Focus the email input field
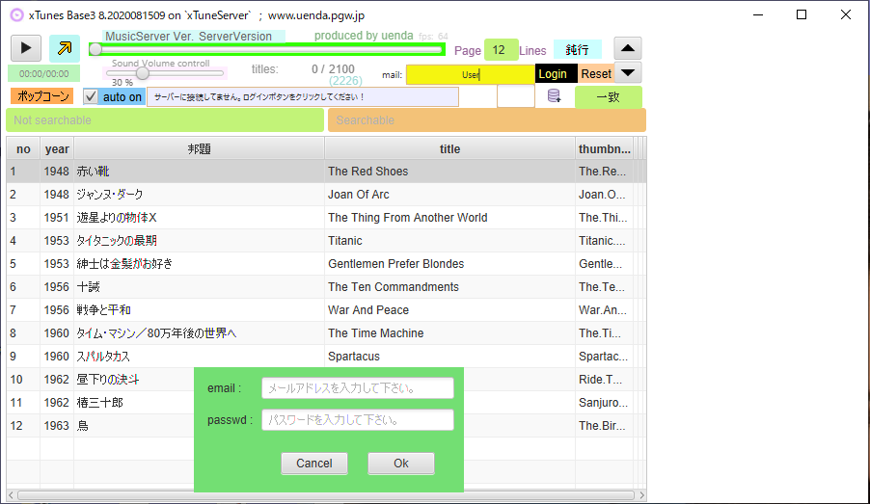 click(358, 388)
